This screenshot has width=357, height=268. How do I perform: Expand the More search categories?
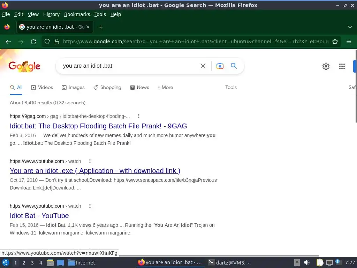pos(166,88)
